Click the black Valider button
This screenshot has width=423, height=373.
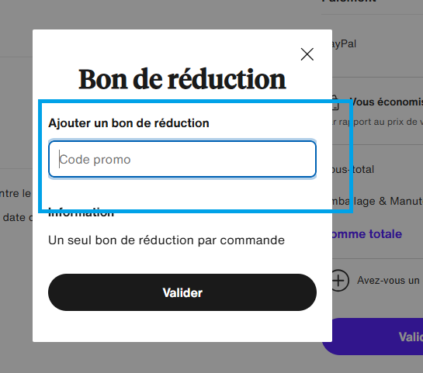(x=182, y=292)
